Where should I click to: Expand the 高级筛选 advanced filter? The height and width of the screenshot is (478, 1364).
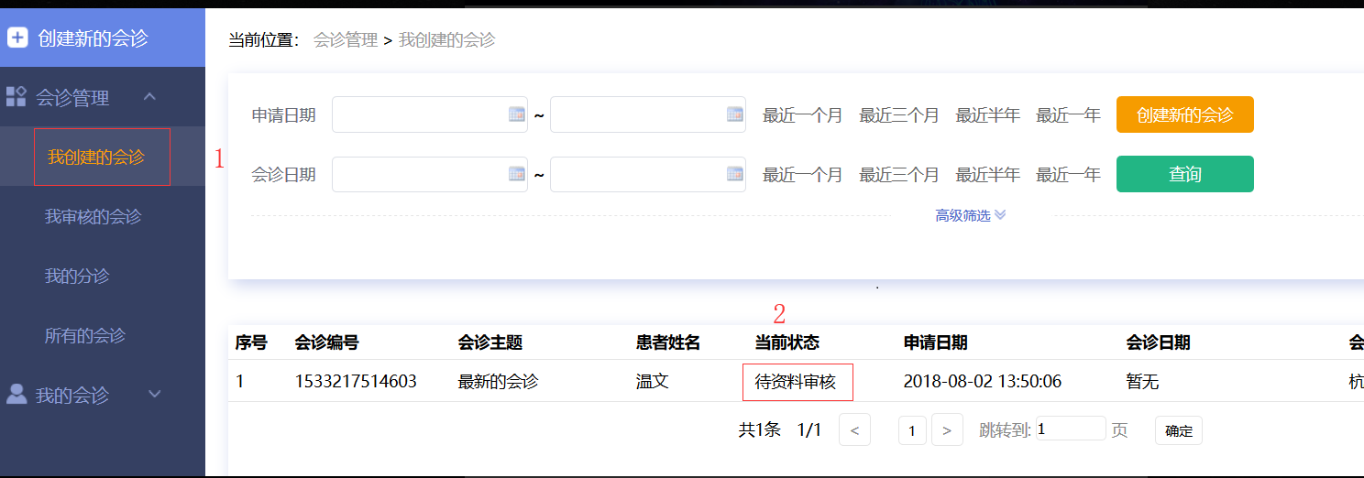click(970, 215)
